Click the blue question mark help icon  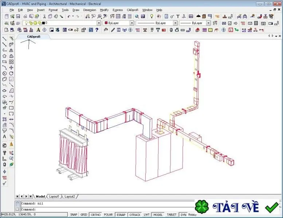pyautogui.click(x=97, y=30)
